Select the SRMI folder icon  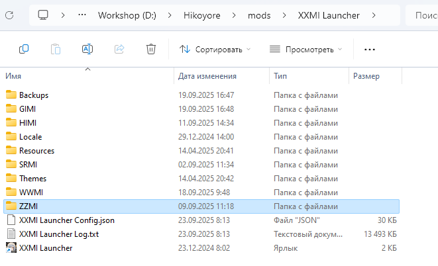(11, 165)
